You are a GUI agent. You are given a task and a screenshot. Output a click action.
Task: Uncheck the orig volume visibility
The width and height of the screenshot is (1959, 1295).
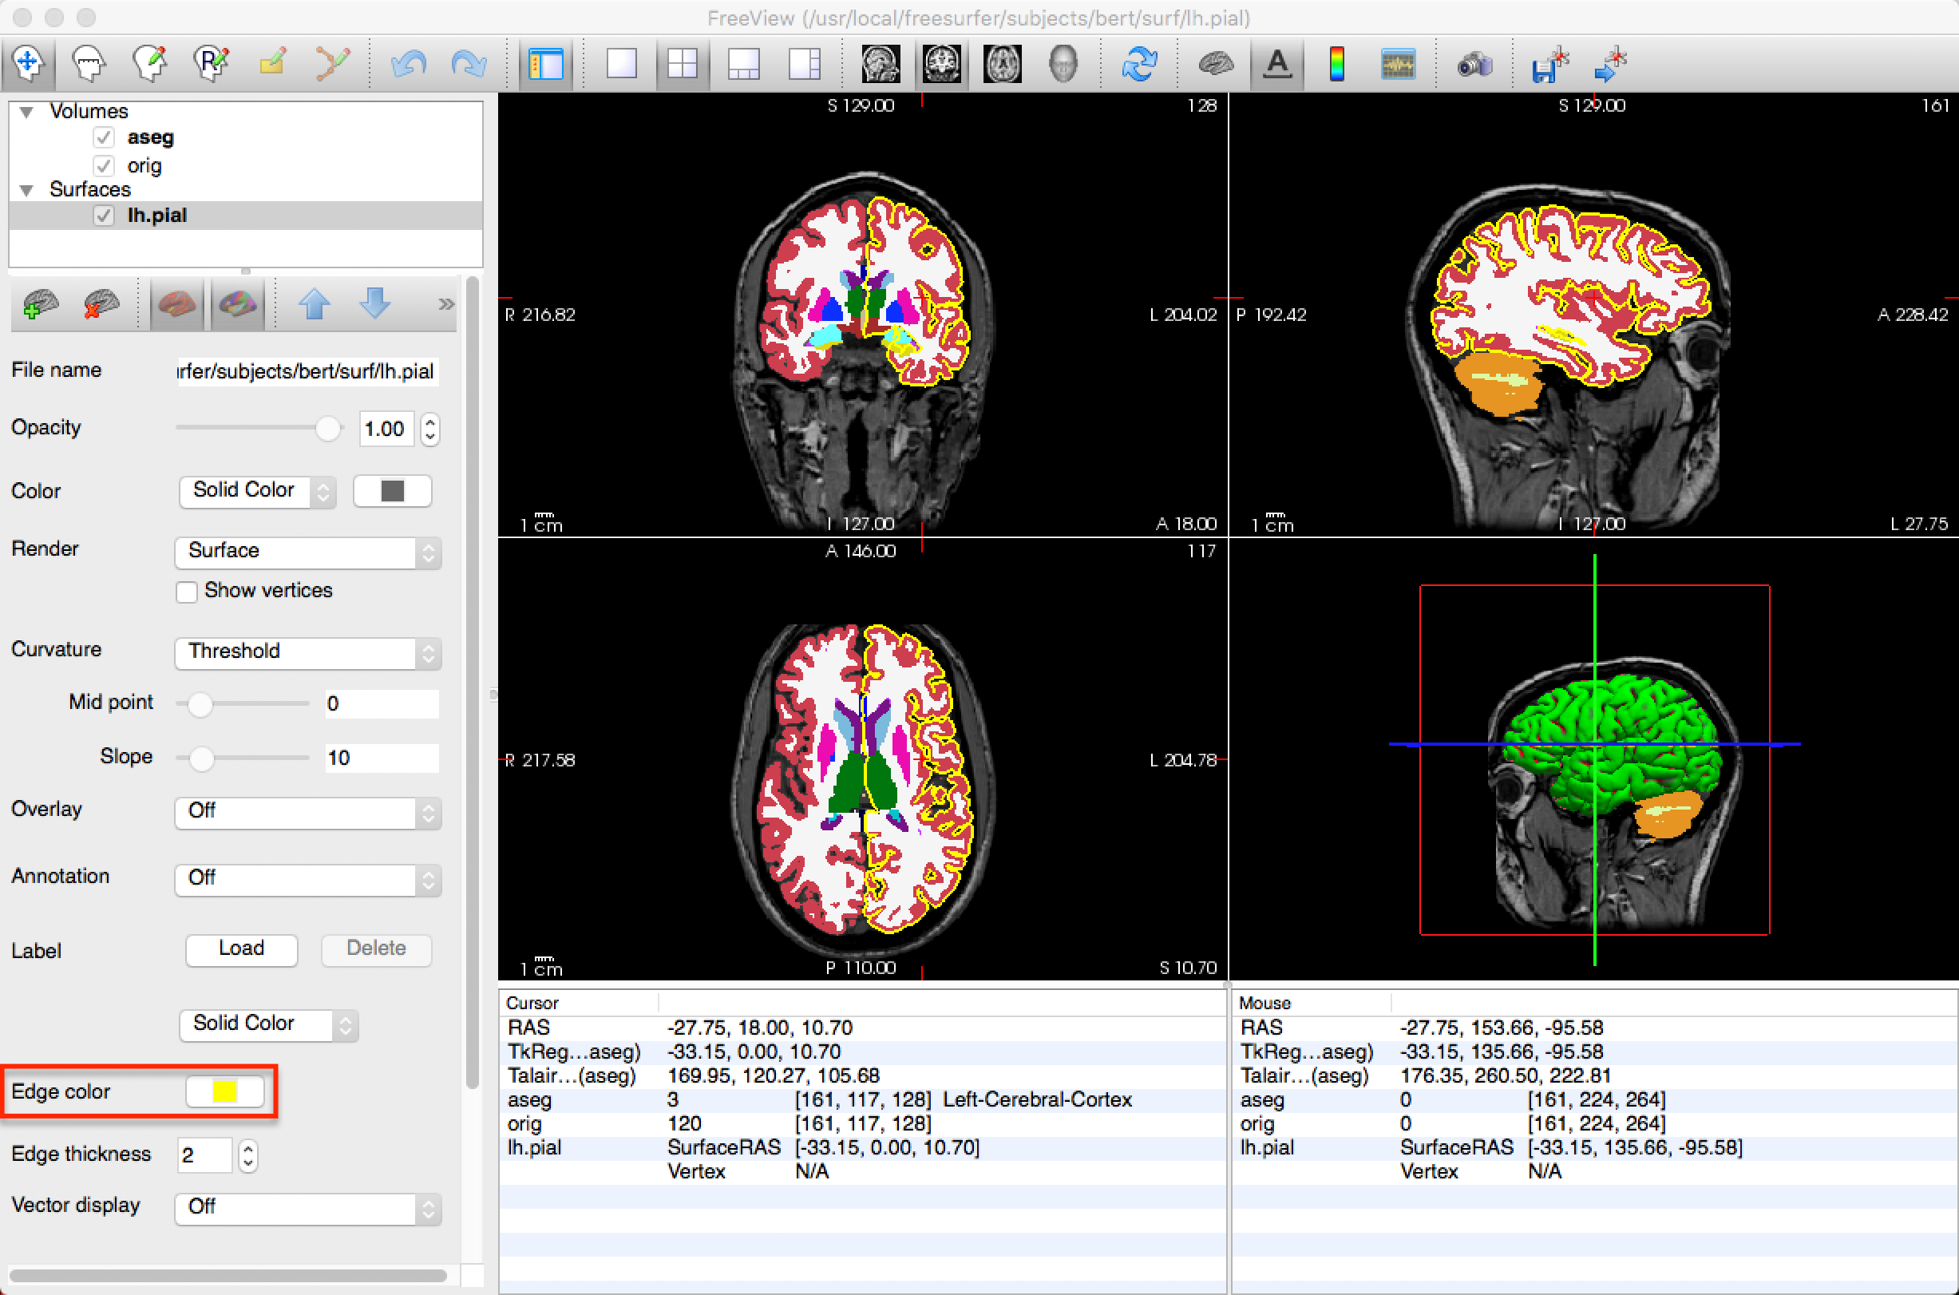click(x=103, y=165)
